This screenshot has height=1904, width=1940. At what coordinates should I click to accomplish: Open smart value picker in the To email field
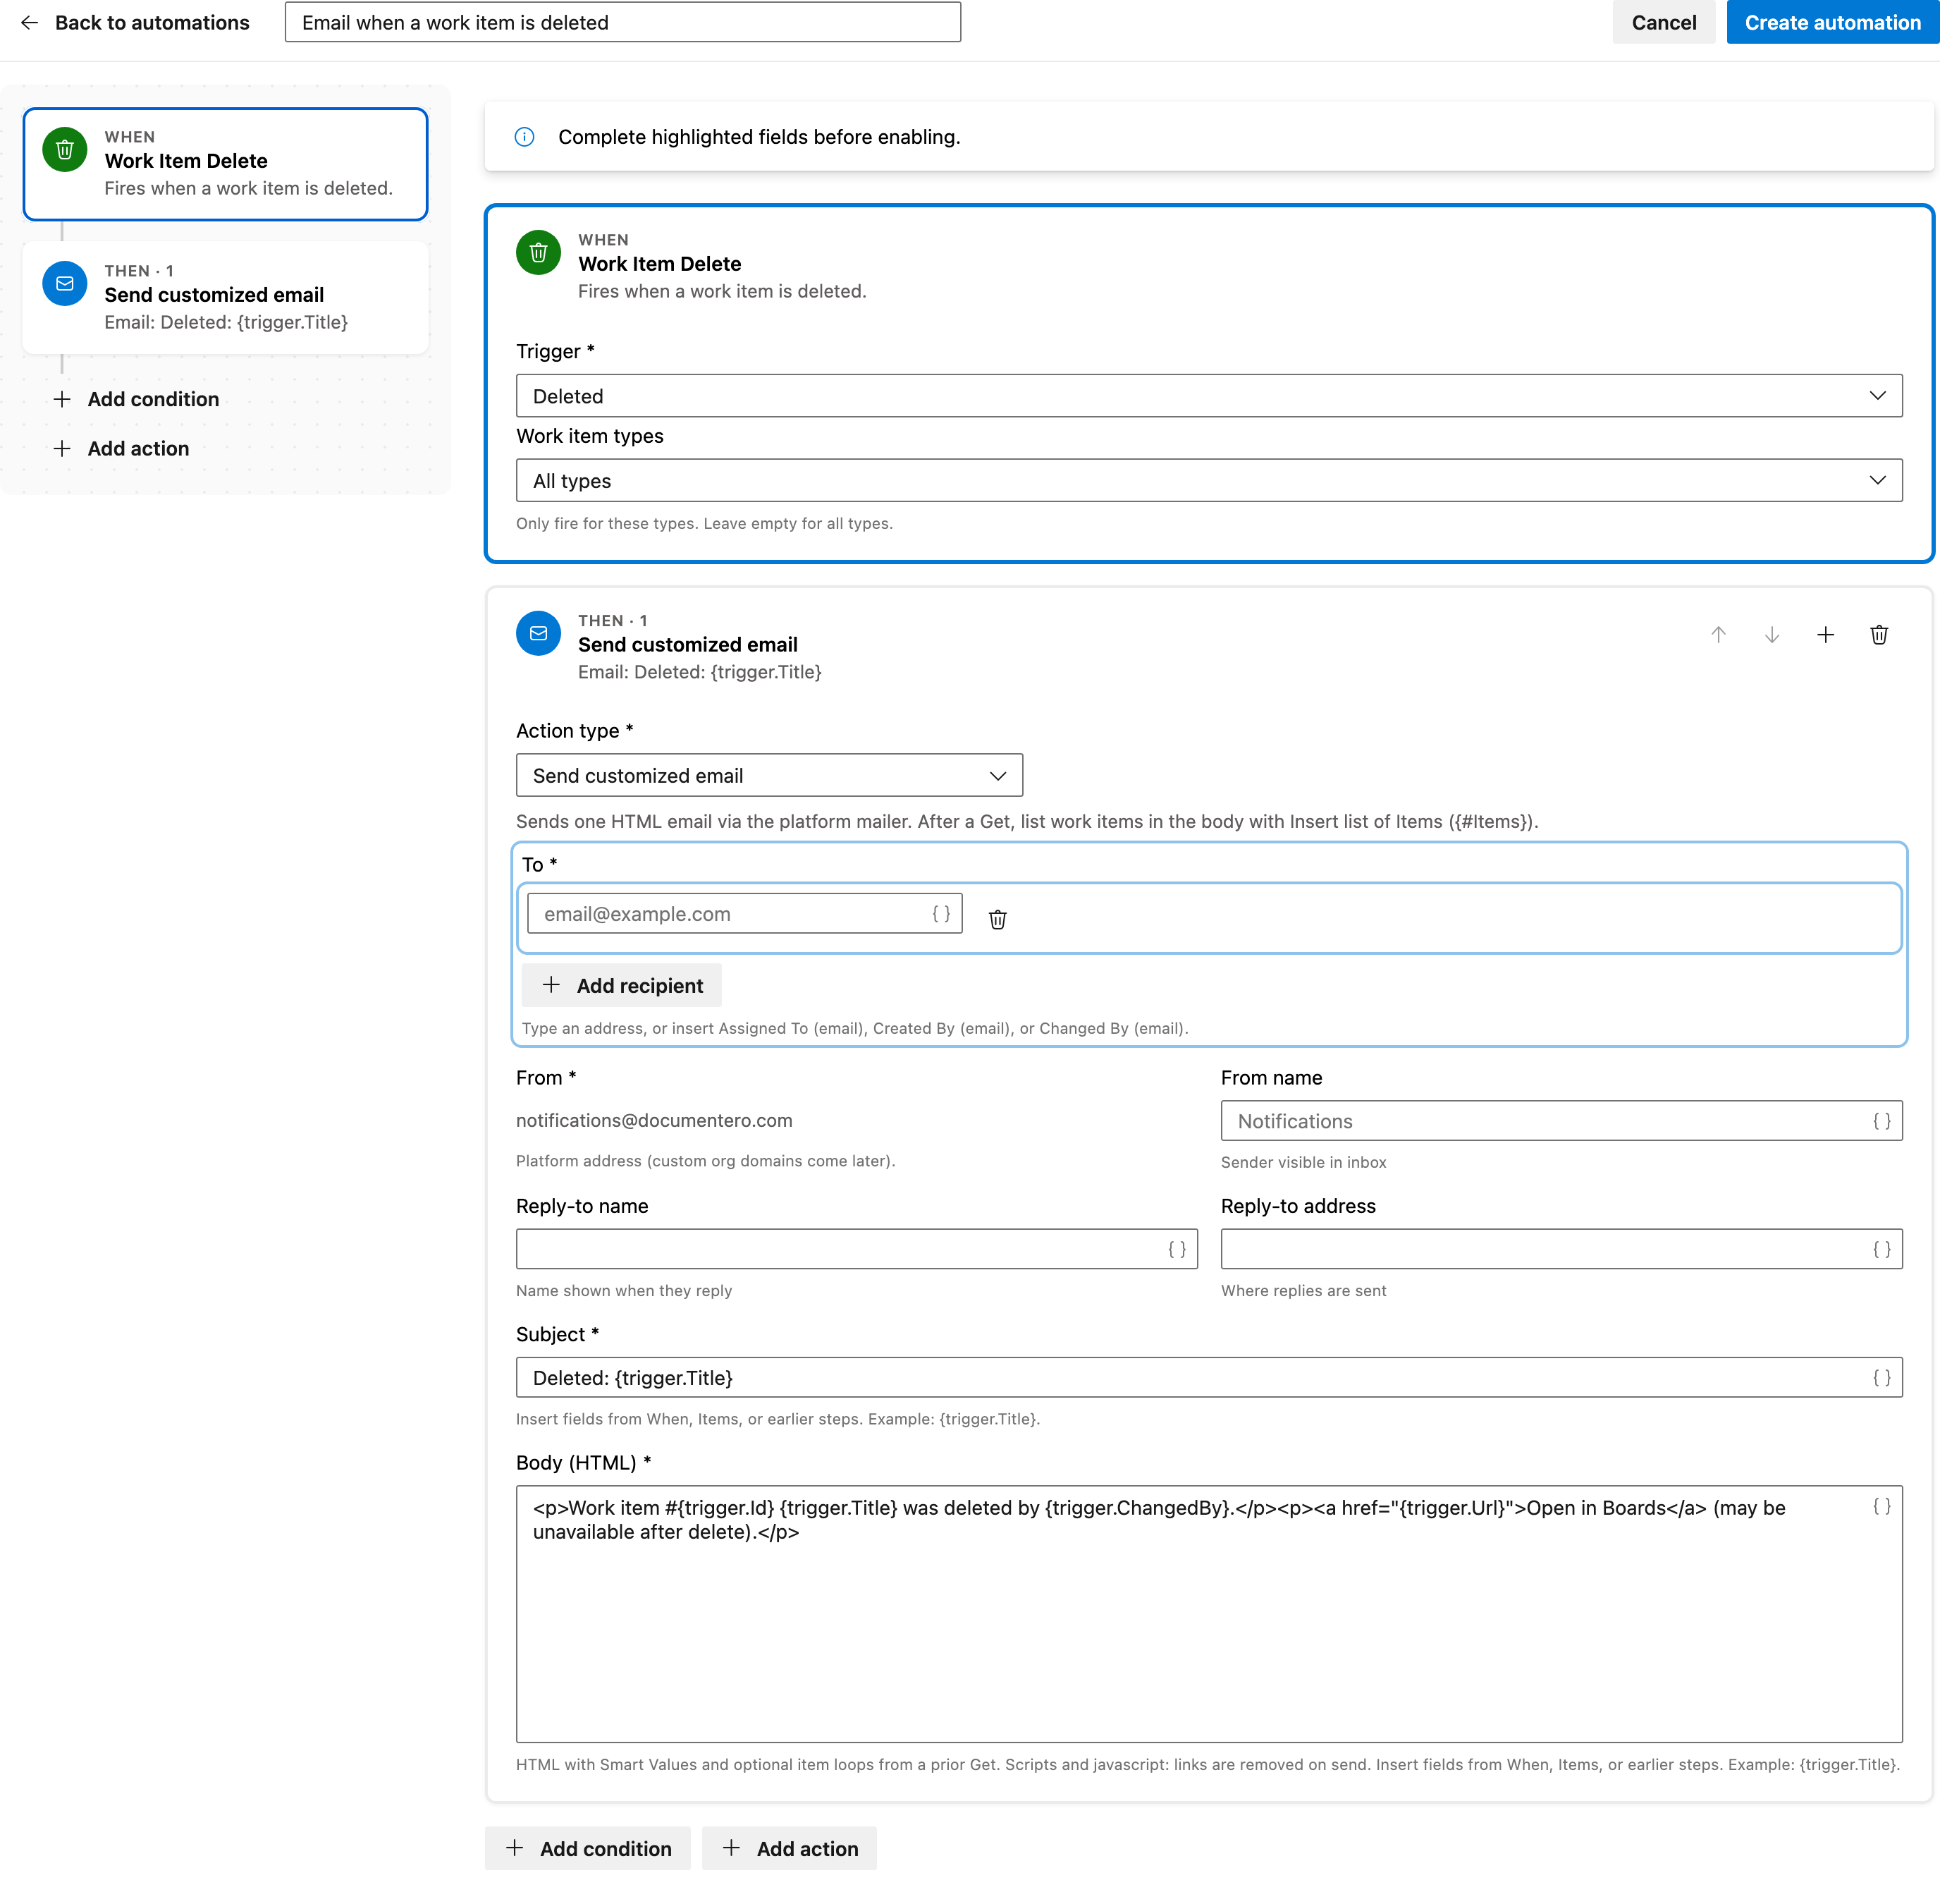coord(942,913)
